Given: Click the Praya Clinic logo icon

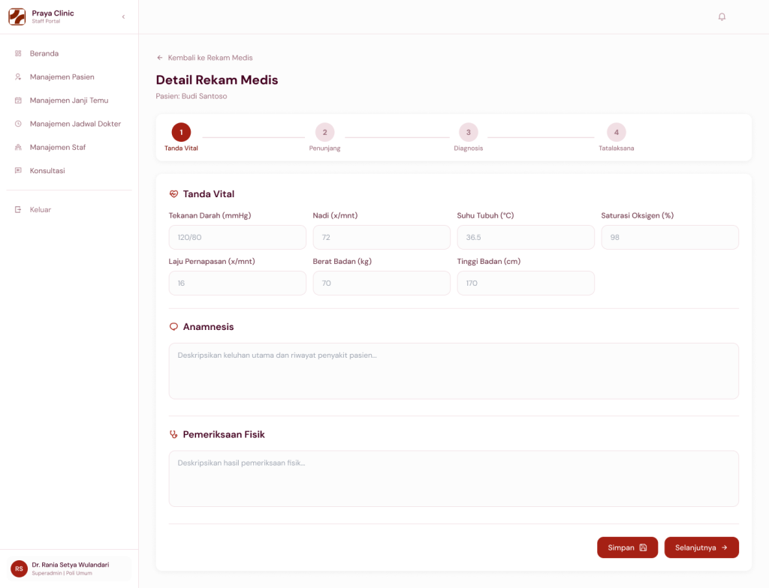Looking at the screenshot, I should (17, 16).
